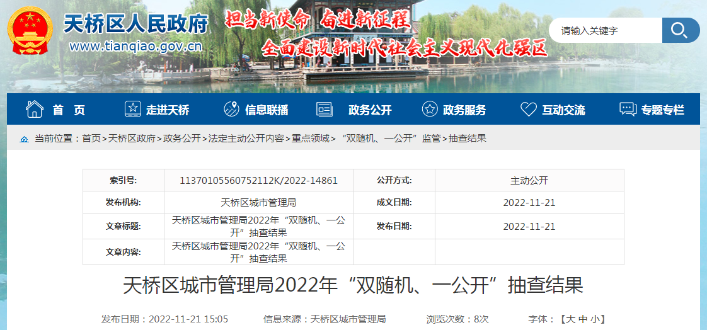Go to 天桥区政府 in the breadcrumb
Viewport: 707px width, 330px height.
coord(132,139)
